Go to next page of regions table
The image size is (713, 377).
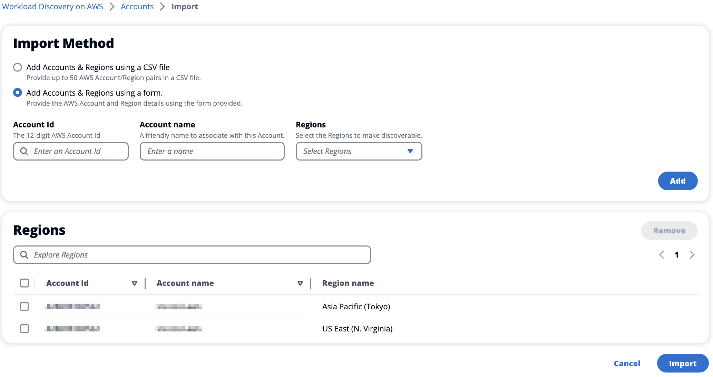(x=692, y=255)
